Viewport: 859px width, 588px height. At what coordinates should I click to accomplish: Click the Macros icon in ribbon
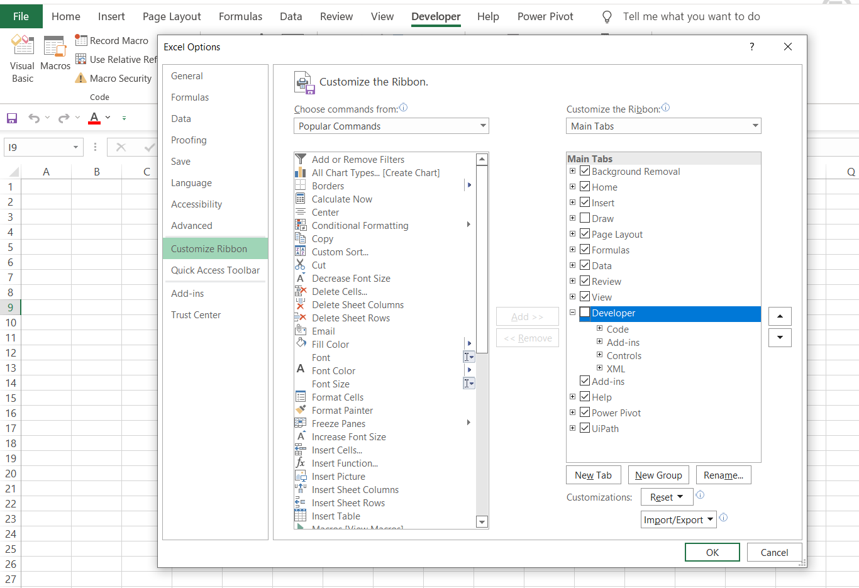pos(55,47)
